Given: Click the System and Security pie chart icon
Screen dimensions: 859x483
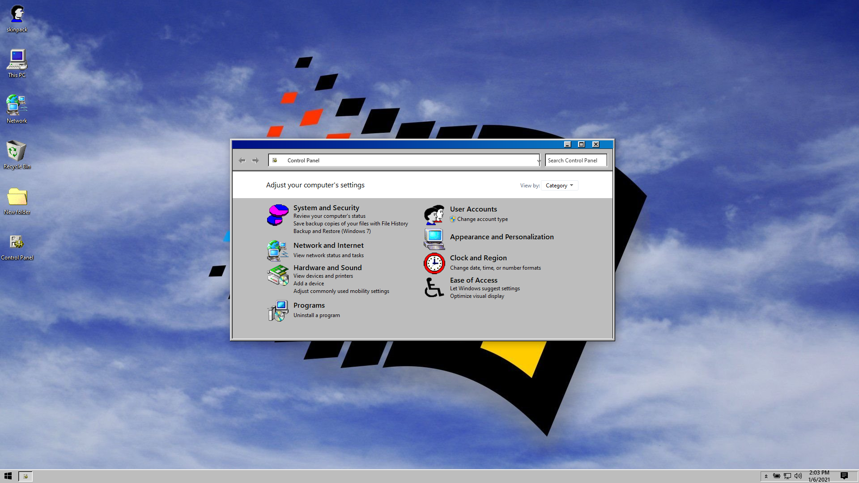Looking at the screenshot, I should 277,215.
